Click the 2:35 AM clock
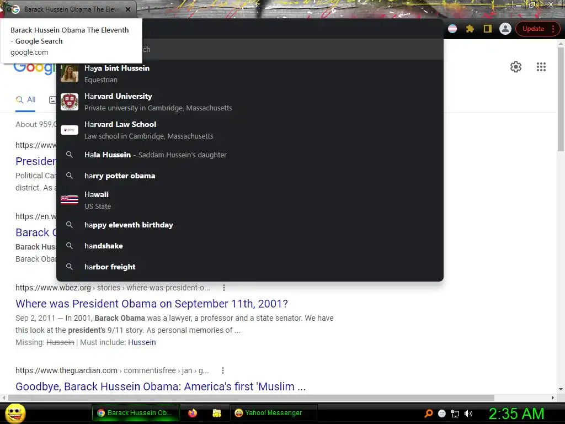Viewport: 565px width, 424px height. [516, 414]
